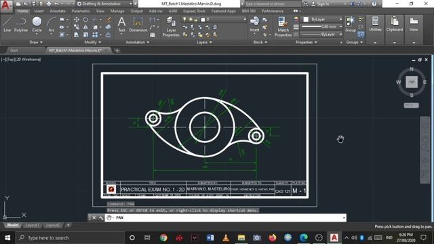The width and height of the screenshot is (434, 244).
Task: Click the Scale tool icon
Action: [85, 35]
